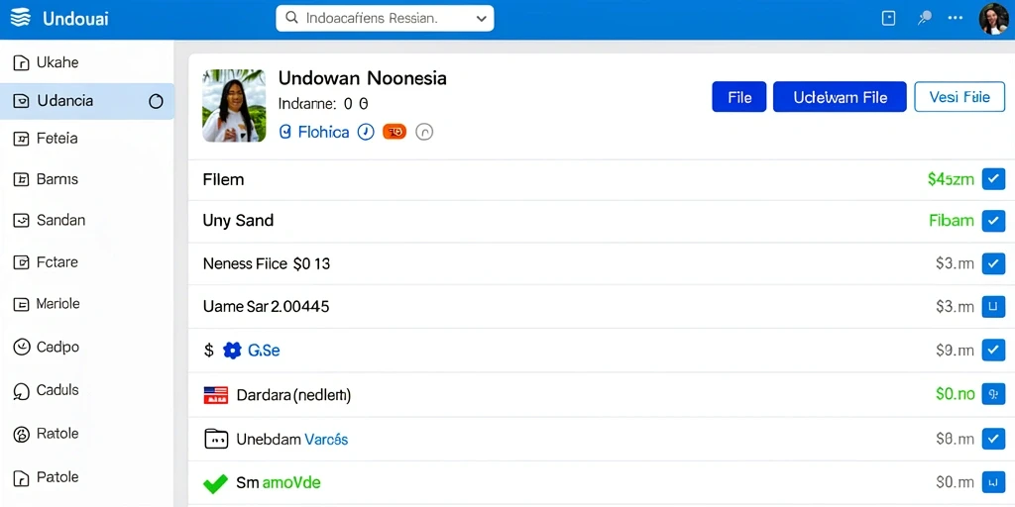Click the circle indicator beside Udancia
This screenshot has width=1015, height=507.
[156, 101]
